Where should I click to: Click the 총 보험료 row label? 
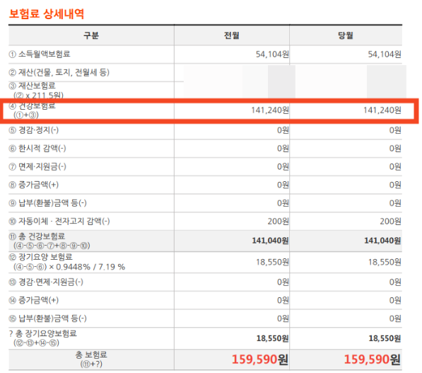coord(91,359)
